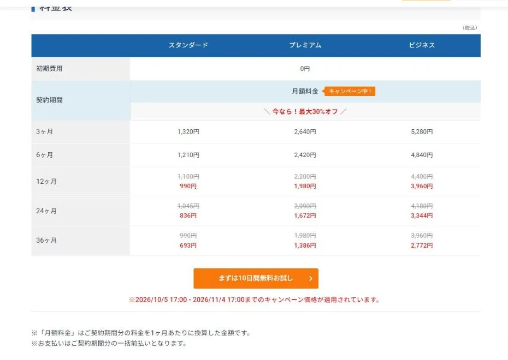Select the ビジネス column header

point(422,45)
